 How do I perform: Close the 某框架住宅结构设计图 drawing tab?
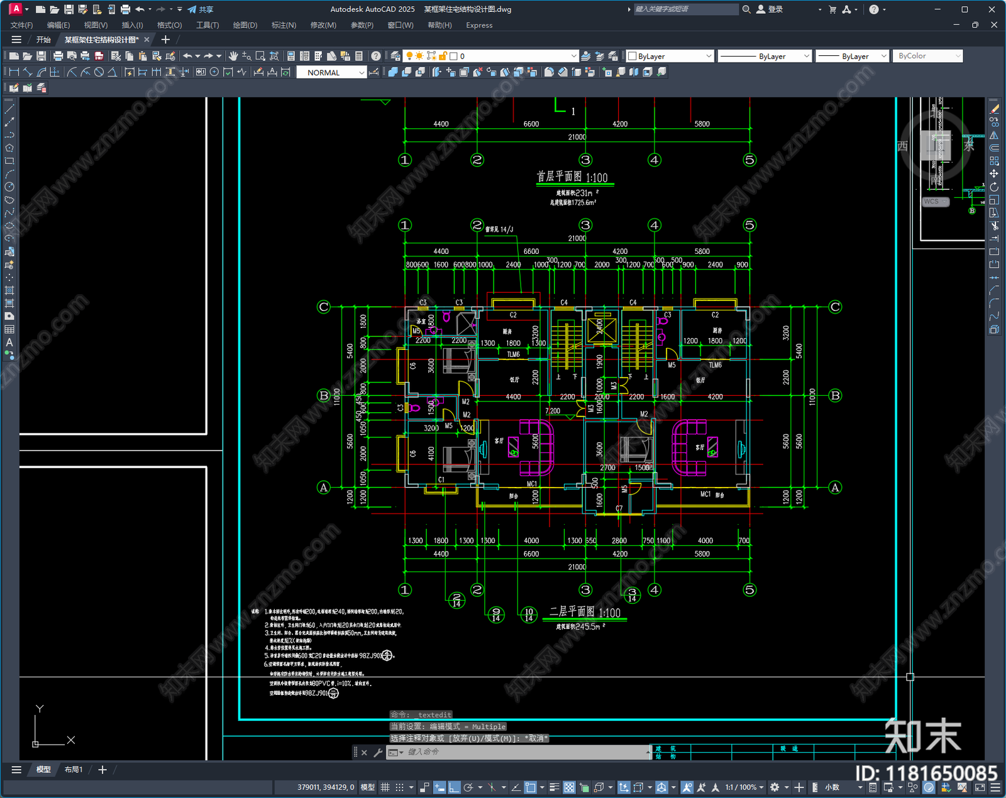tap(147, 40)
